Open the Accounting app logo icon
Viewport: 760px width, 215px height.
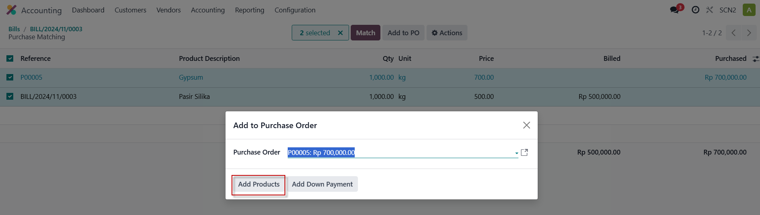(x=12, y=10)
